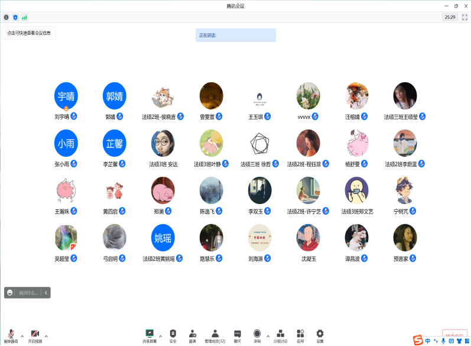
Task: Open the Apps (应用) icon
Action: point(300,335)
